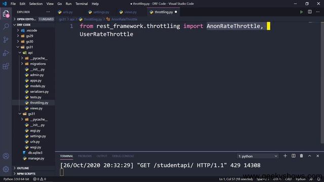Switch to the Problems panel tab

coord(85,156)
